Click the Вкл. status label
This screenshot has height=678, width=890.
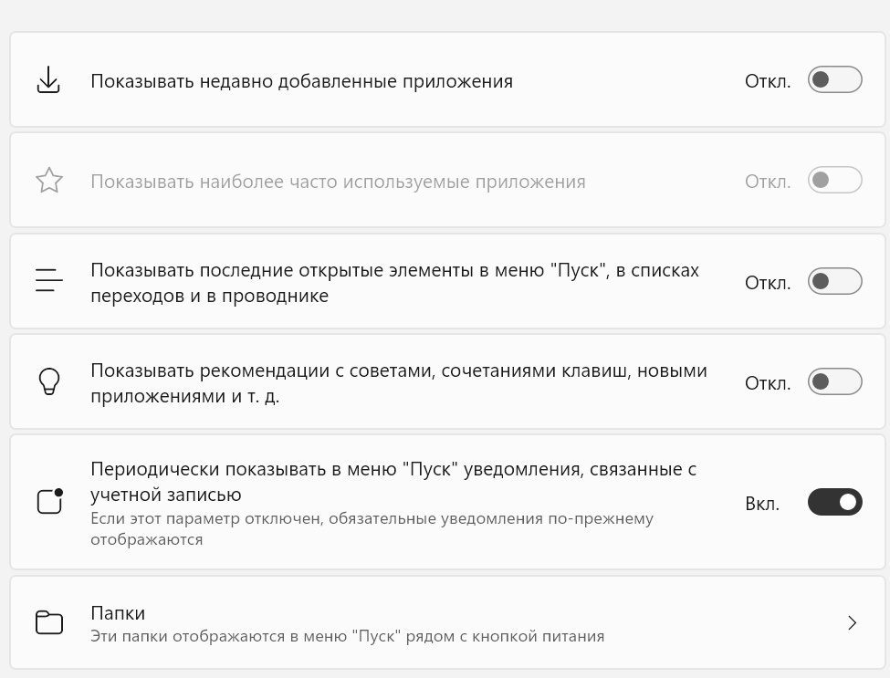point(762,503)
